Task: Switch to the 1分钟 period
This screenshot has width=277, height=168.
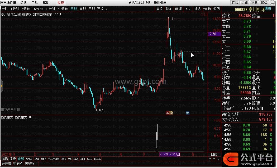Action: click(15, 9)
